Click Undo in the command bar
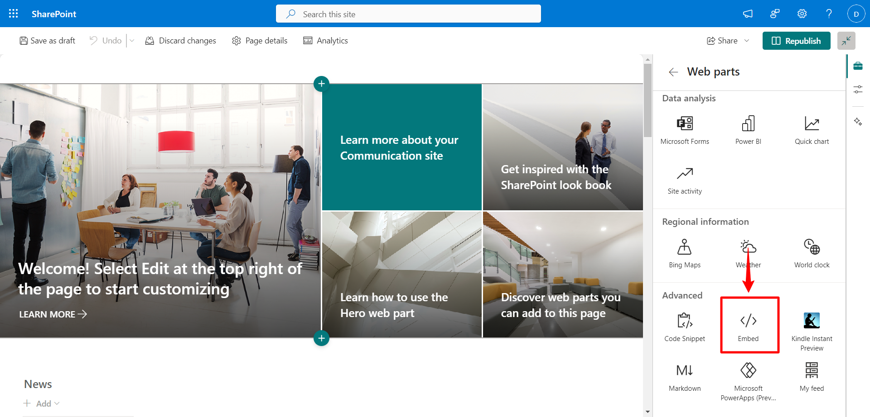 coord(106,41)
